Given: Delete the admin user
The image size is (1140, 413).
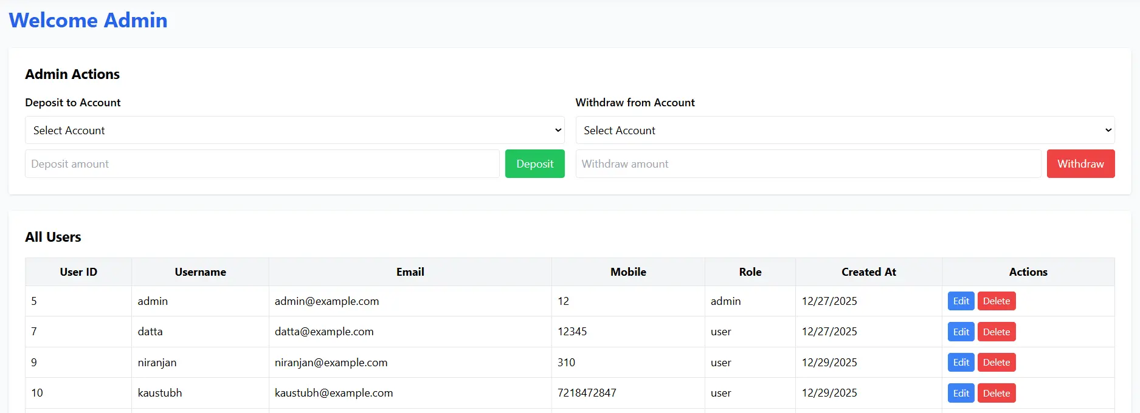Looking at the screenshot, I should click(996, 301).
